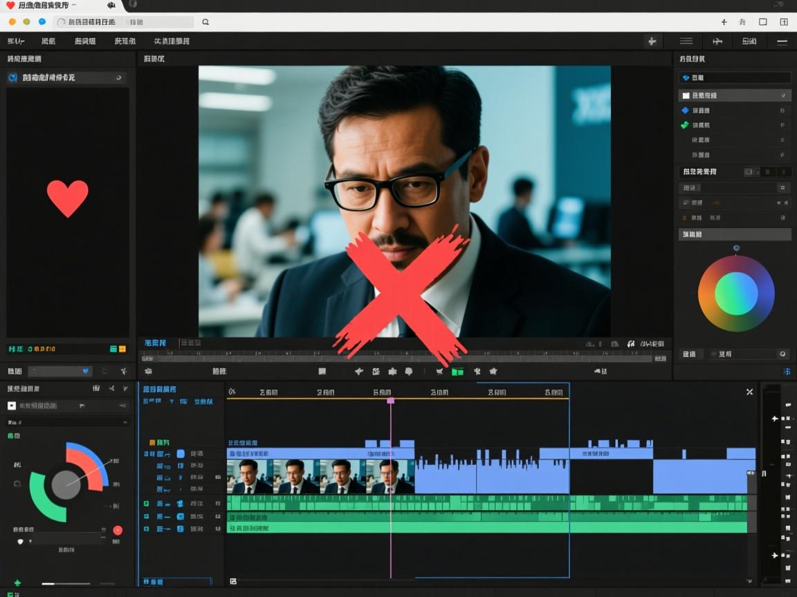Toggle the first green audio track checkbox
Viewport: 797px width, 597px height.
point(146,504)
